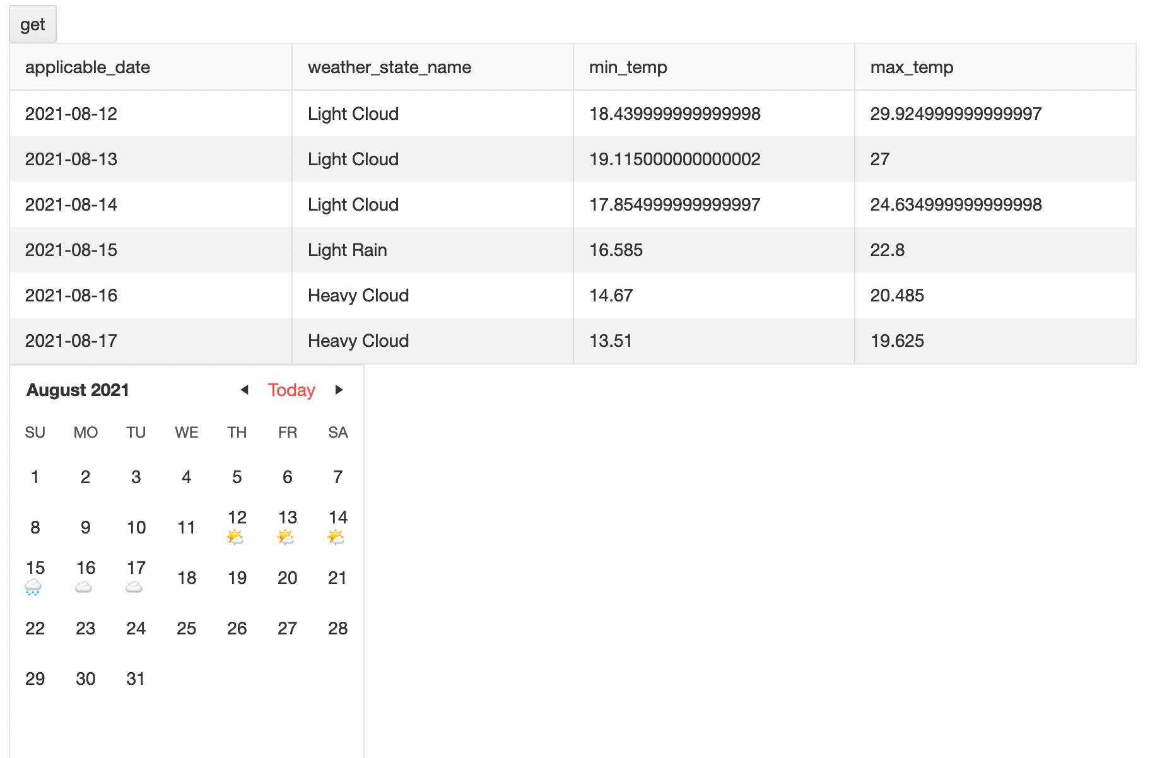Viewport: 1167px width, 758px height.
Task: Select the weather_state_name column header
Action: [x=389, y=67]
